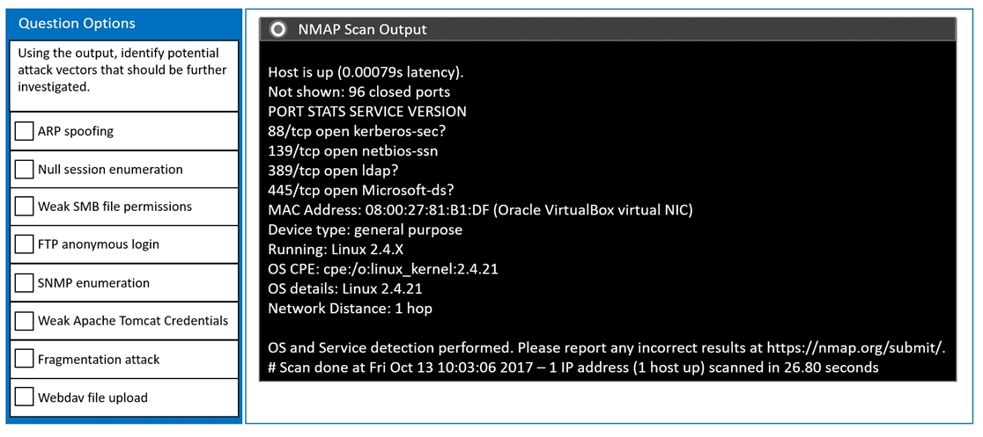Image resolution: width=983 pixels, height=437 pixels.
Task: Click the MAC Address output line
Action: coord(480,210)
